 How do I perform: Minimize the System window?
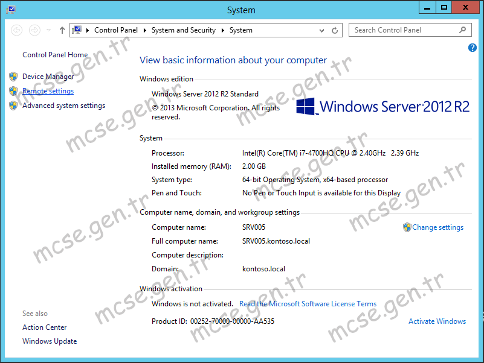pyautogui.click(x=427, y=7)
